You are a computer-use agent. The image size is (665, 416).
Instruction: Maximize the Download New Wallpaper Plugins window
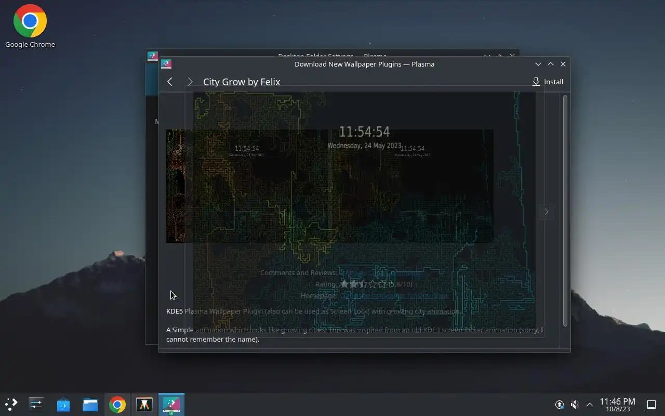click(551, 64)
